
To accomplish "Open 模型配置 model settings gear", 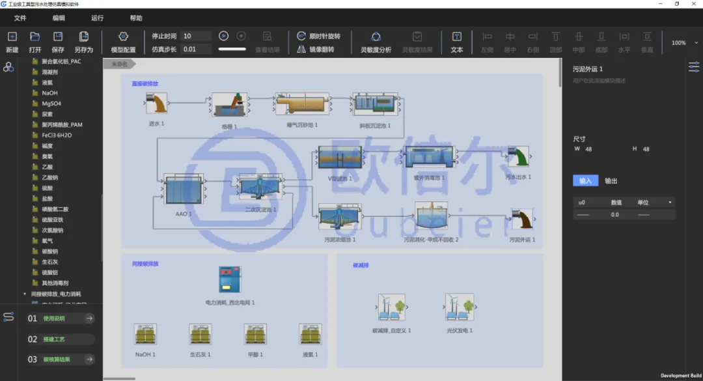I will (123, 36).
